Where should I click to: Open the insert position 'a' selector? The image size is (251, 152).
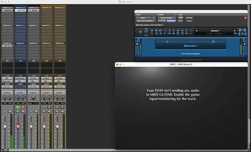click(x=154, y=18)
